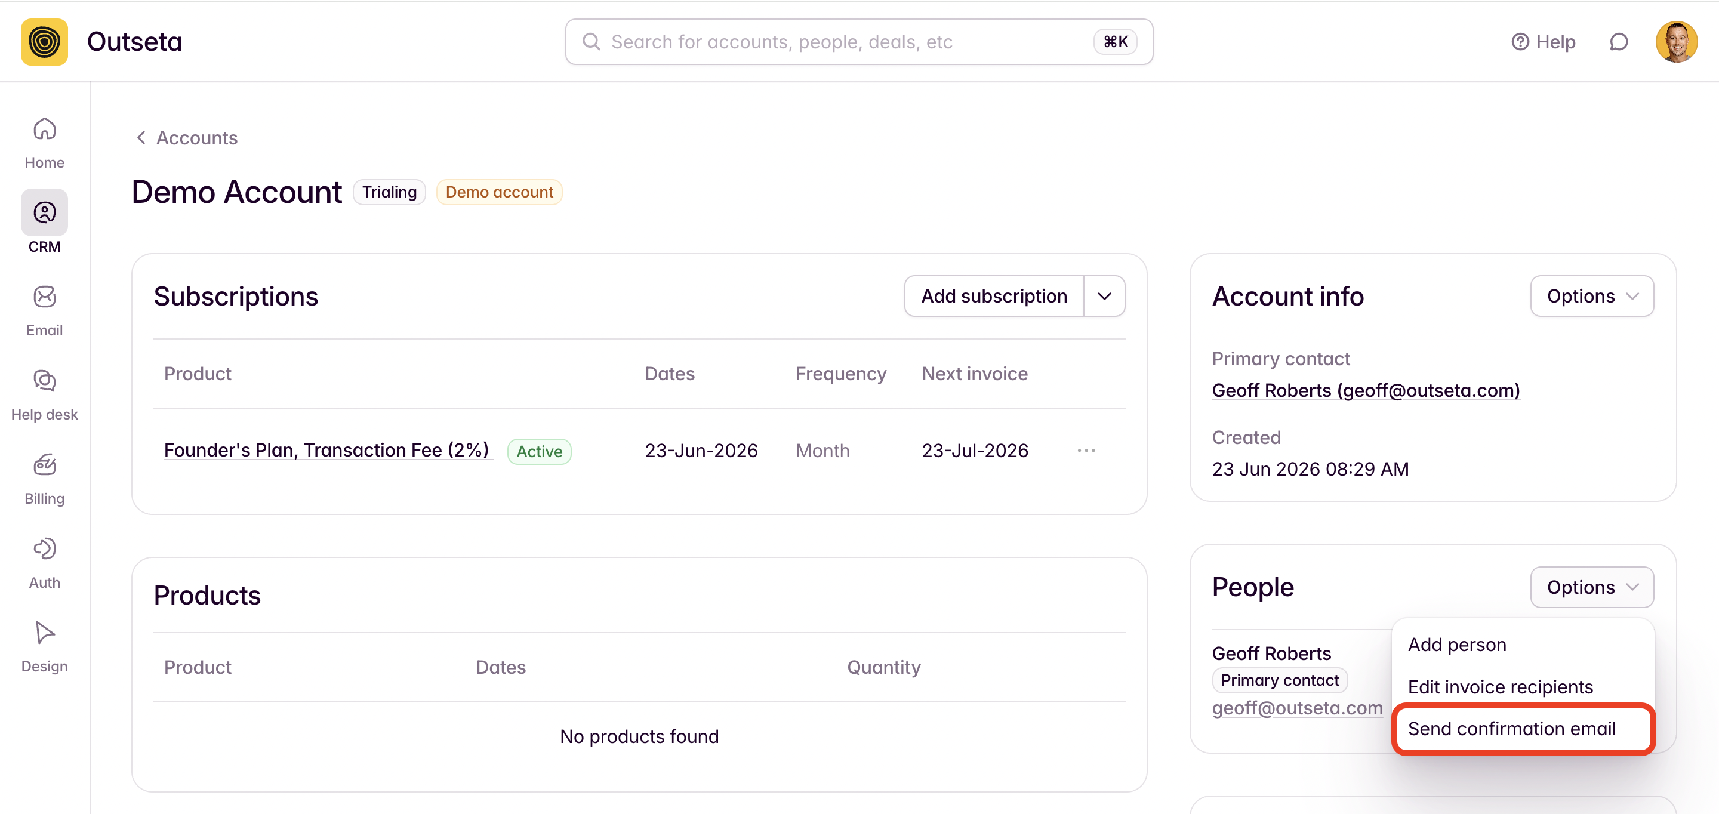The height and width of the screenshot is (814, 1719).
Task: Open the Email section in sidebar
Action: 44,311
